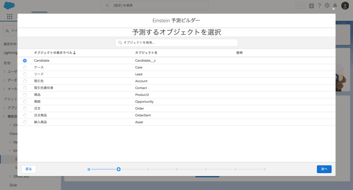Open the setup gear icon
This screenshot has height=190, width=353.
click(327, 5)
